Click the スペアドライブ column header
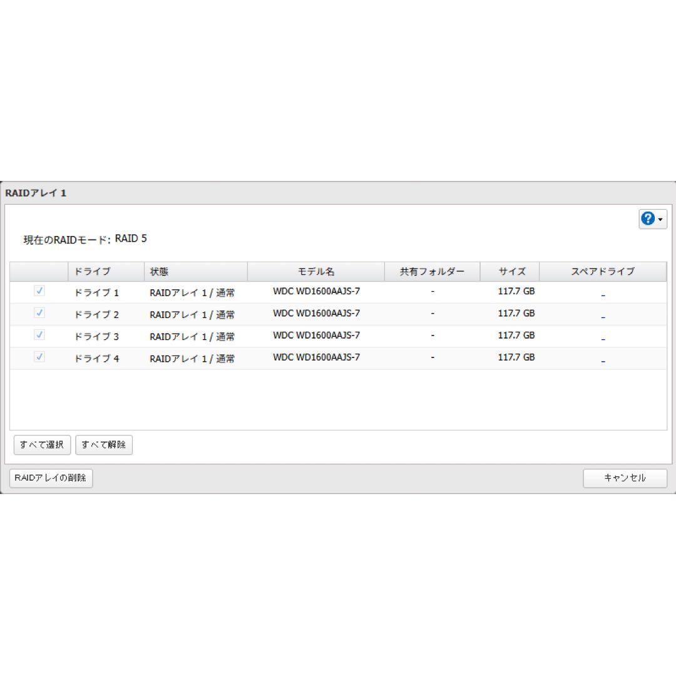This screenshot has width=676, height=676. tap(602, 271)
